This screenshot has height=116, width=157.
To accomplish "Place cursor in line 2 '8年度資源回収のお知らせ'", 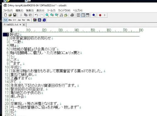I will (x=30, y=38).
